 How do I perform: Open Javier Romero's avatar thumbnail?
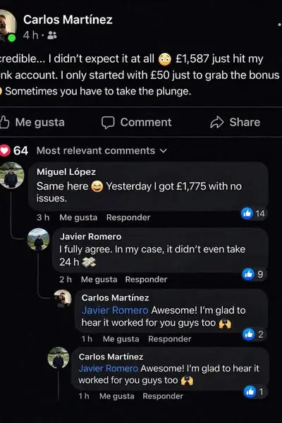click(x=38, y=240)
